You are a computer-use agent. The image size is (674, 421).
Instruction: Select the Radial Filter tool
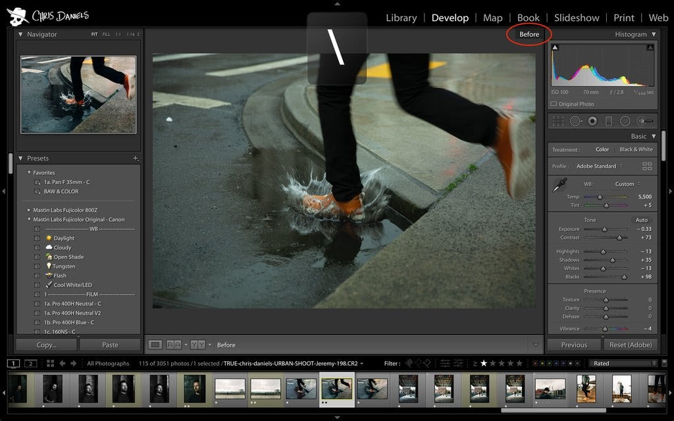(x=625, y=121)
